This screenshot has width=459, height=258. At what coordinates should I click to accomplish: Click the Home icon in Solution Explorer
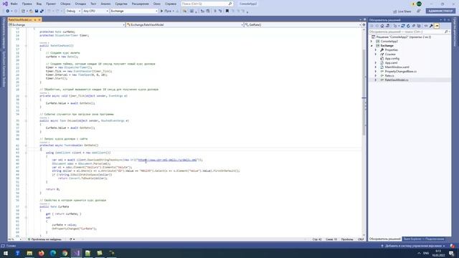click(x=382, y=26)
